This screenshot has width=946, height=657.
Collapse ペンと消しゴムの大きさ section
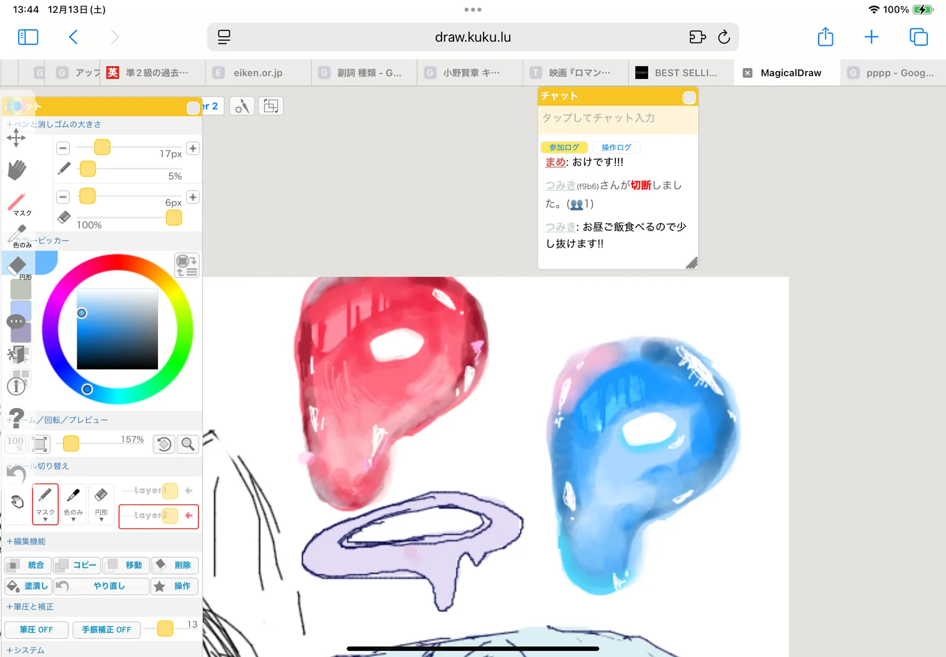click(x=53, y=124)
